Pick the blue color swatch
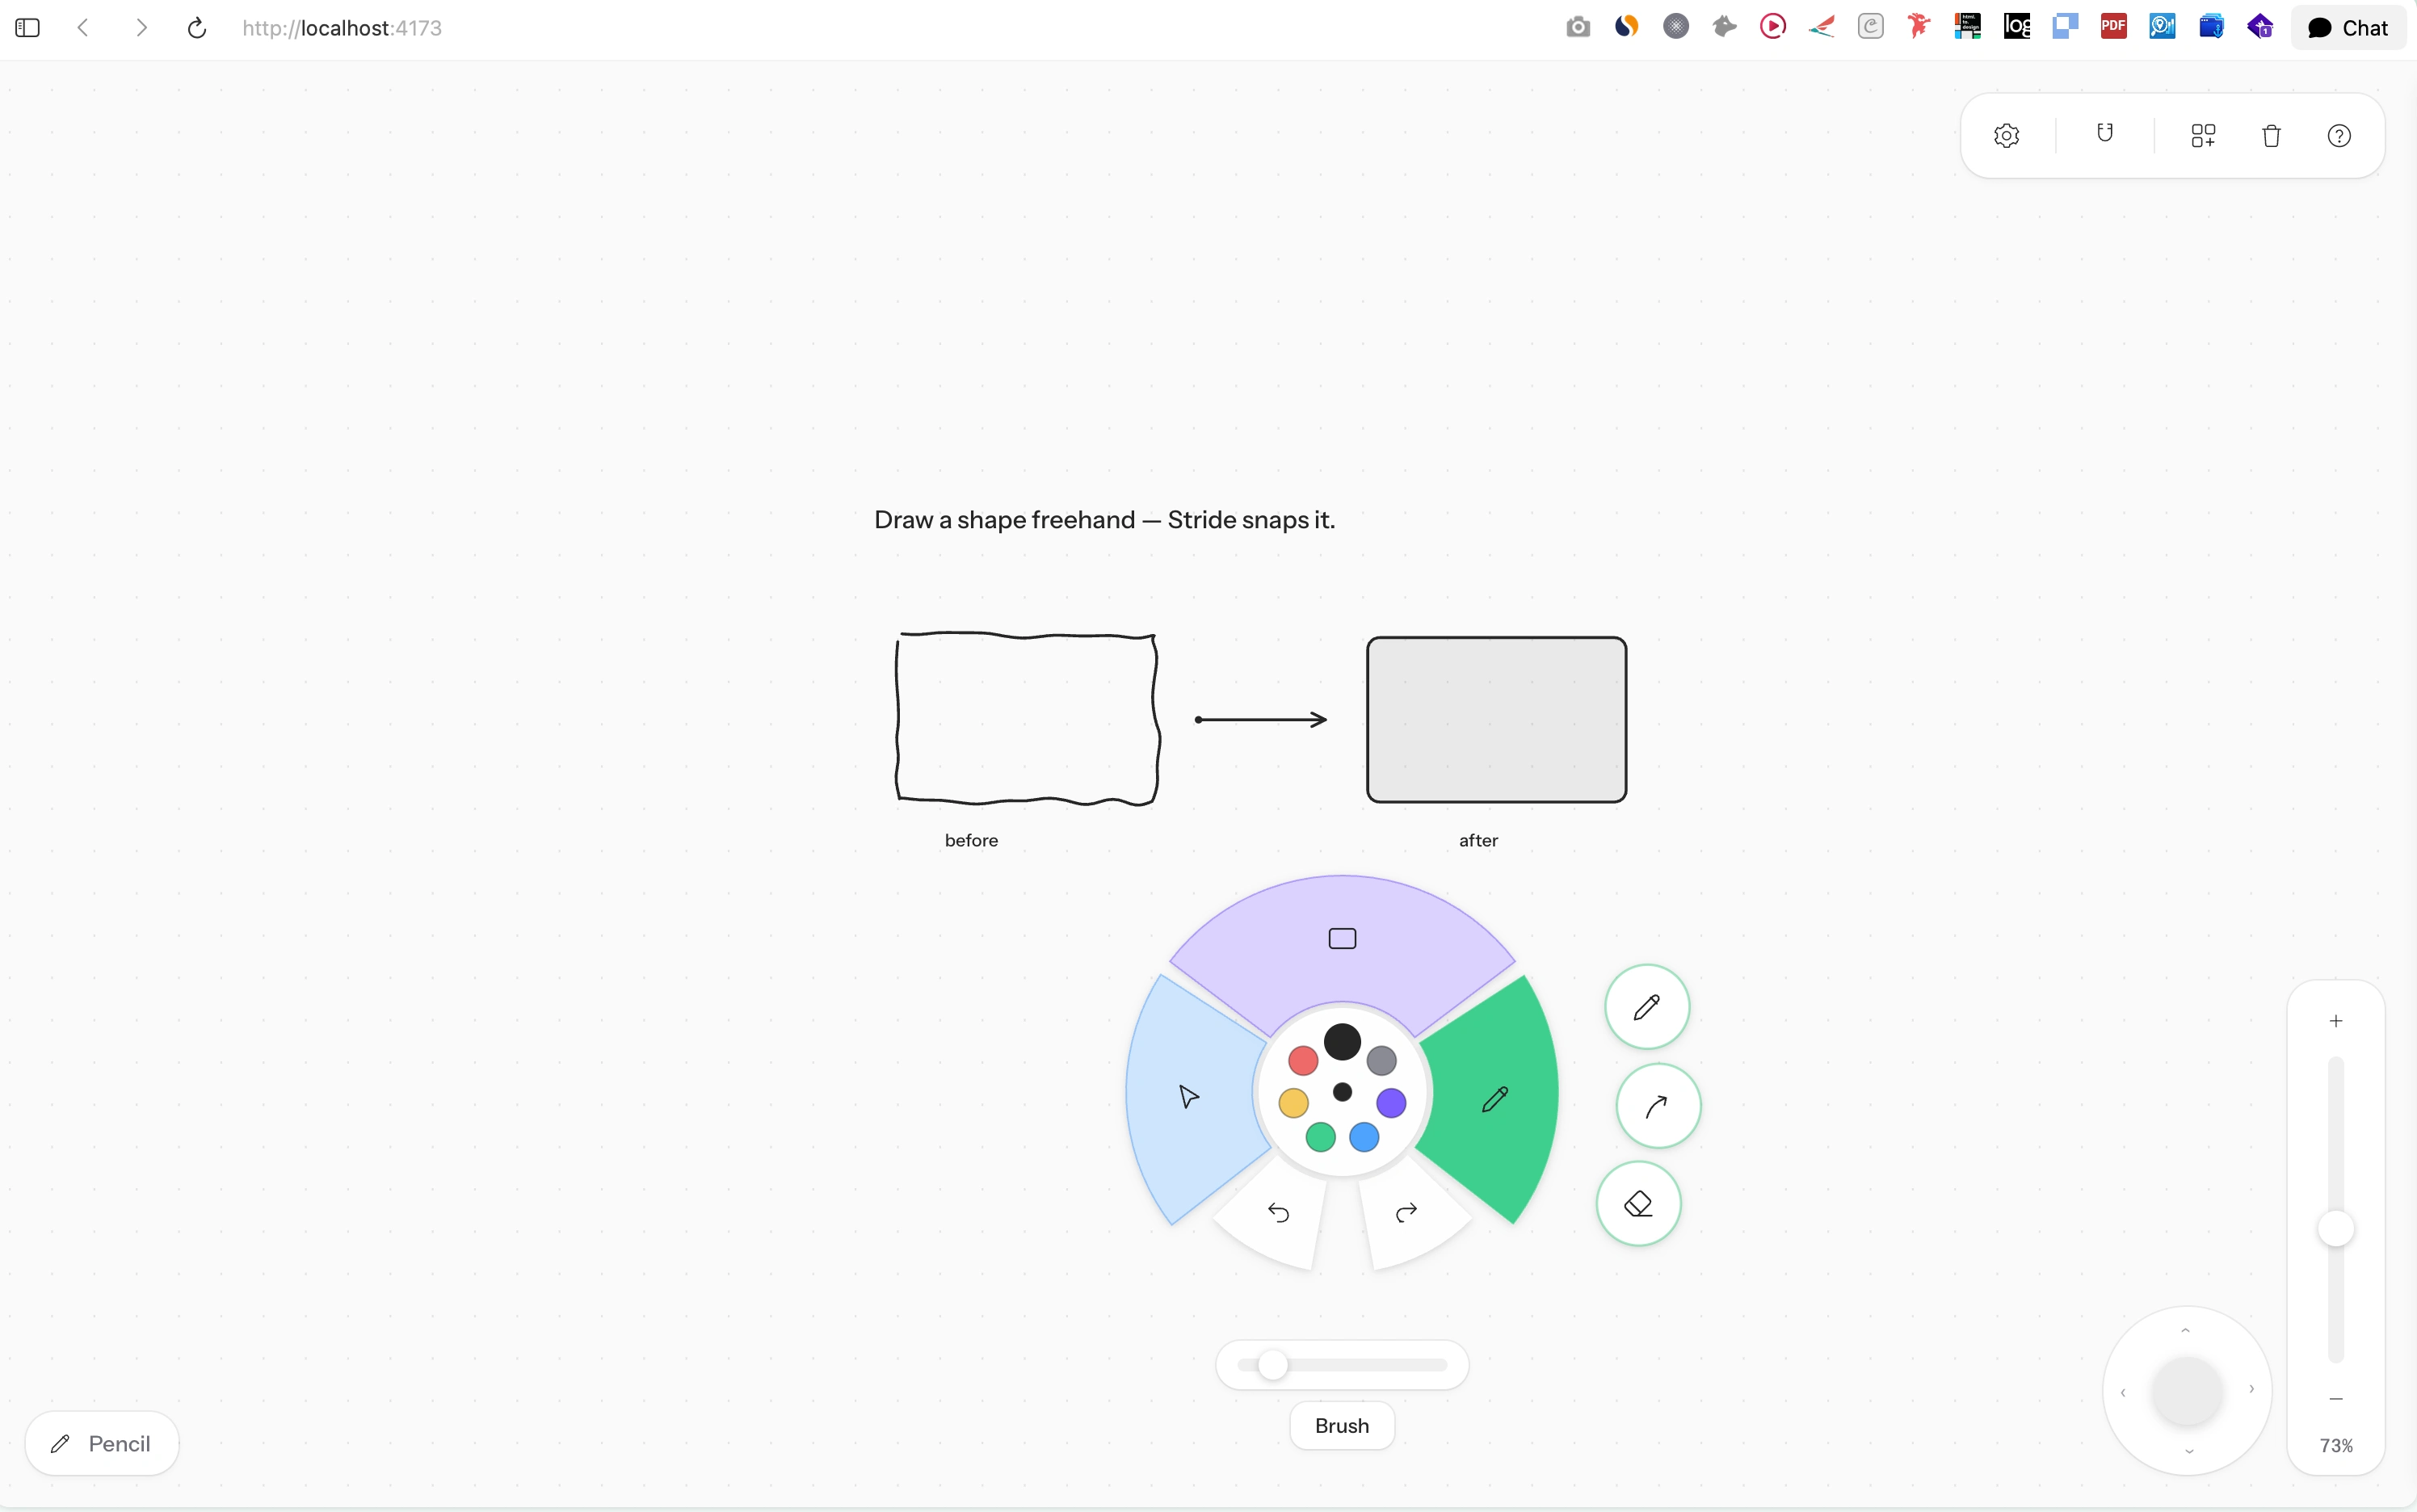The image size is (2417, 1512). click(x=1364, y=1137)
